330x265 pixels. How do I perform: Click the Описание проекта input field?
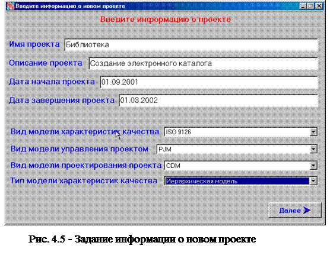[x=204, y=63]
